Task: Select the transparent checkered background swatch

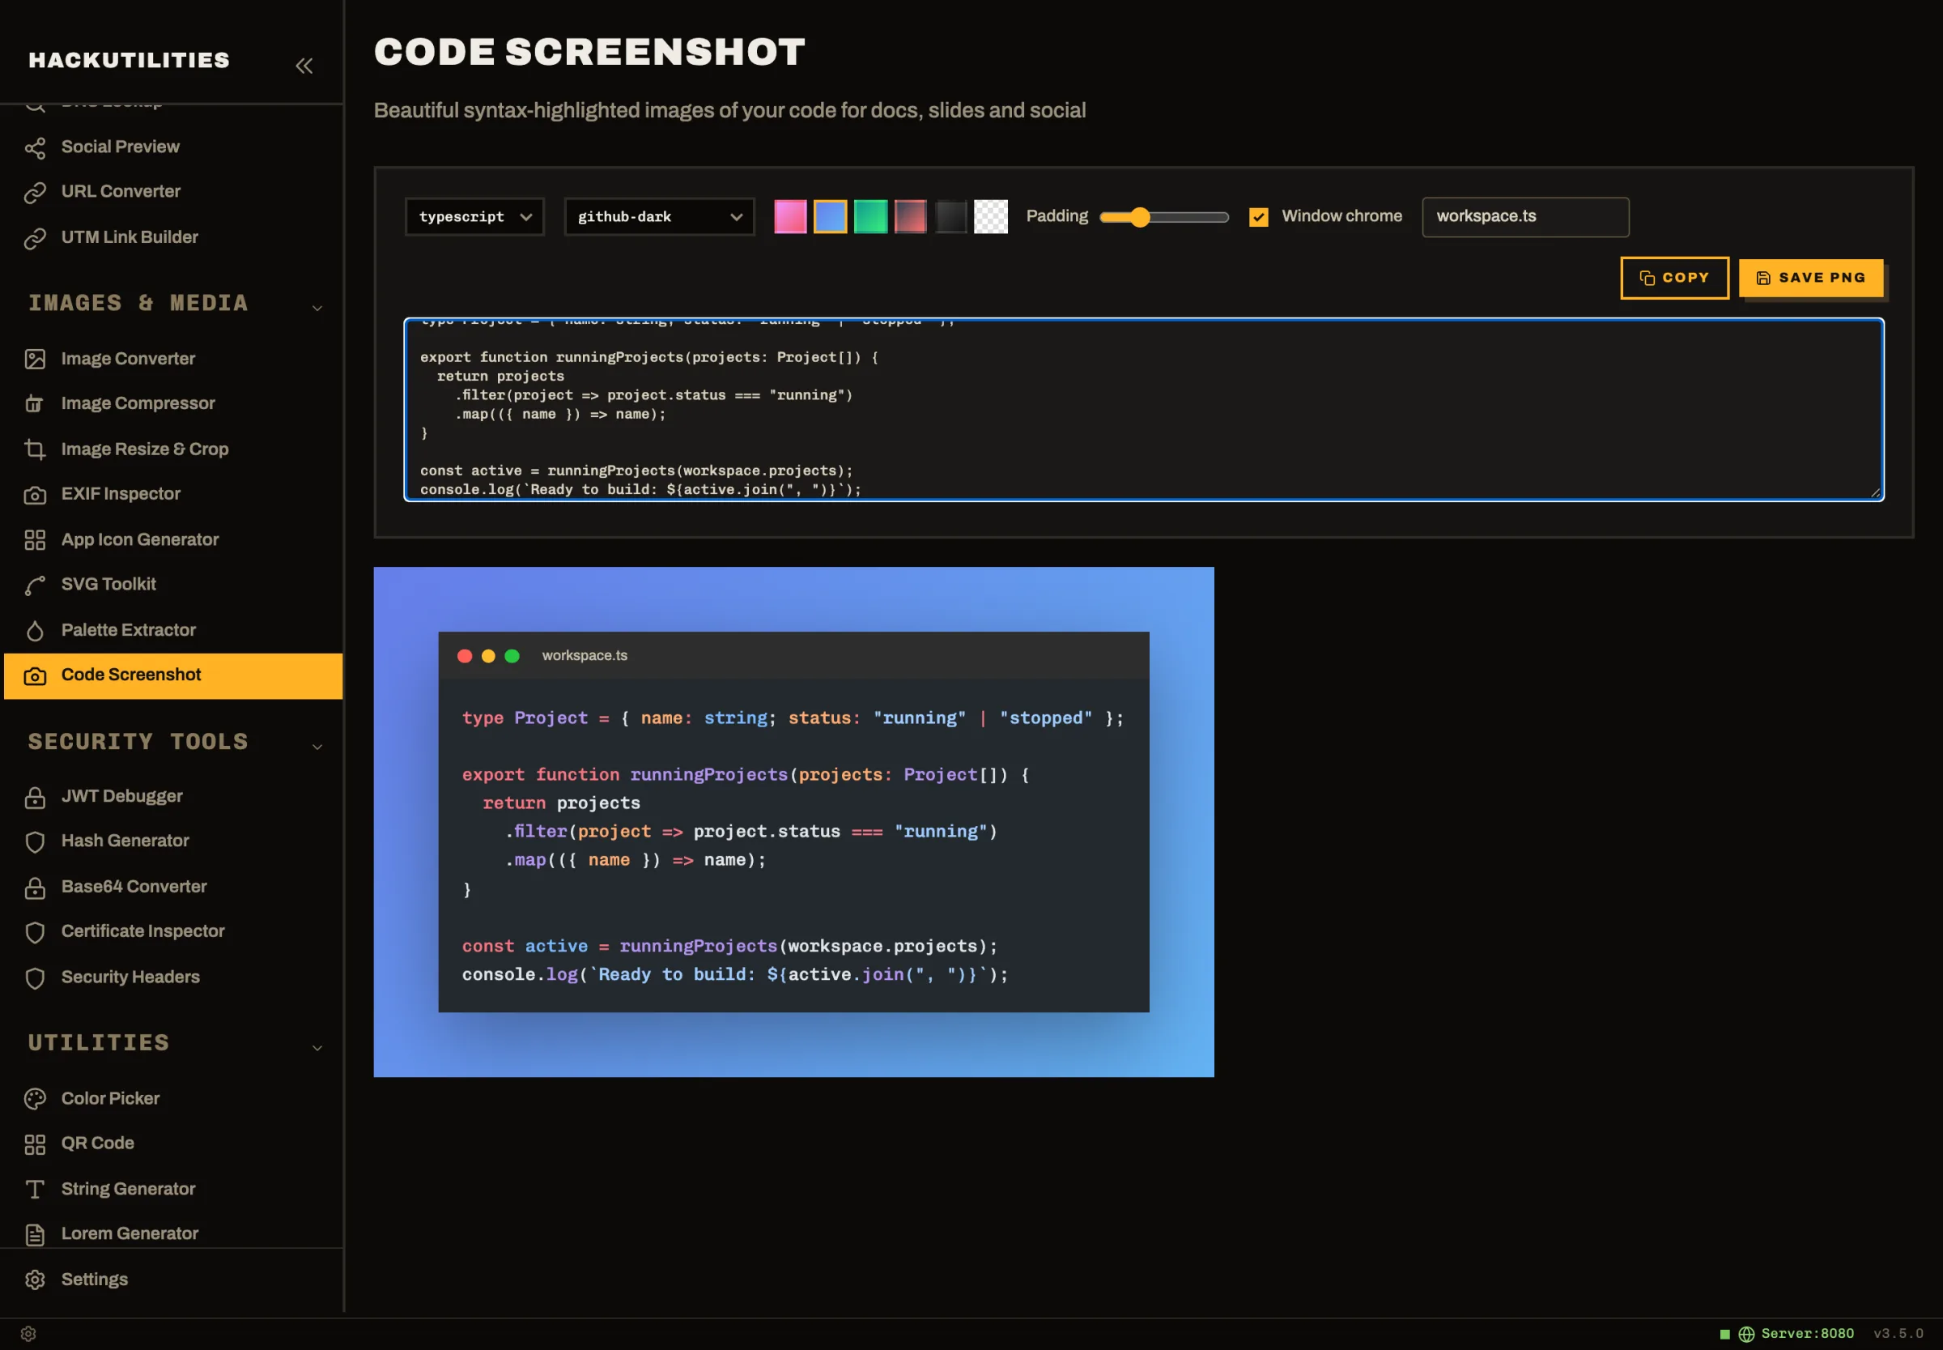Action: [x=990, y=216]
